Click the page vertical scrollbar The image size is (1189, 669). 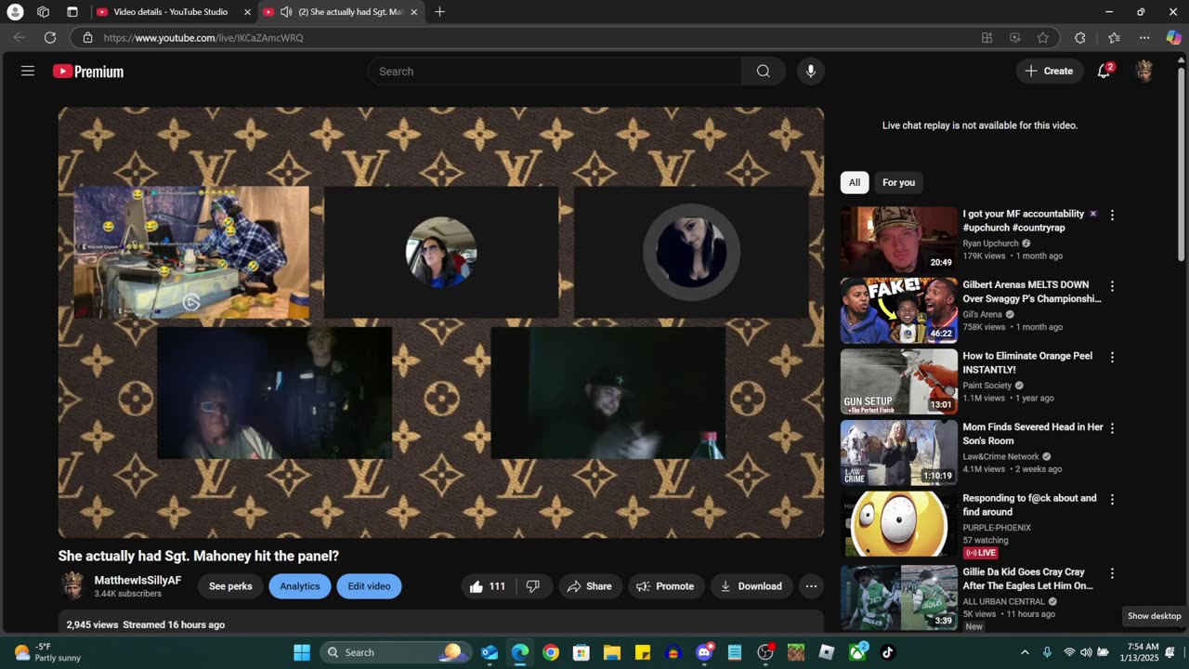1182,166
